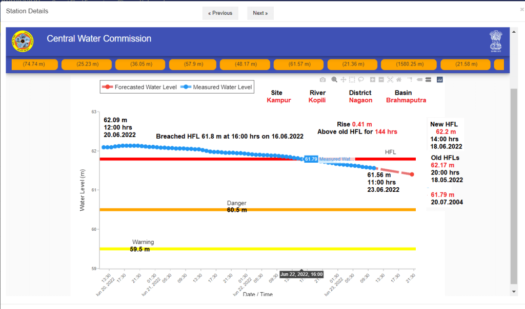Go to Next station

pyautogui.click(x=260, y=13)
